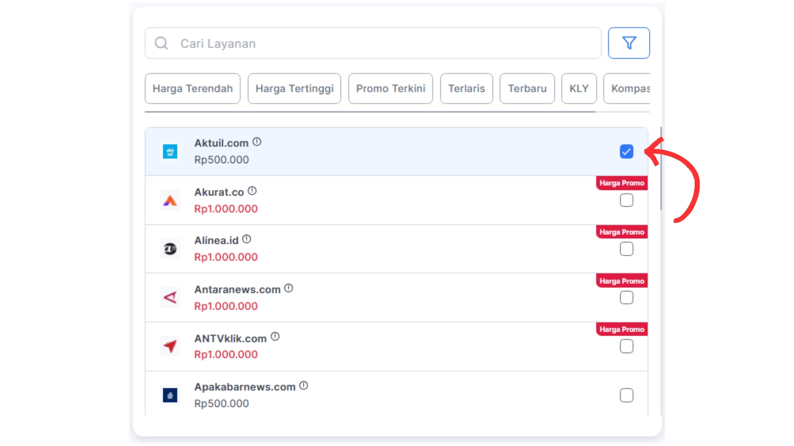Viewport: 794px width, 446px height.
Task: Filter by the Kompas chip
Action: coord(627,88)
